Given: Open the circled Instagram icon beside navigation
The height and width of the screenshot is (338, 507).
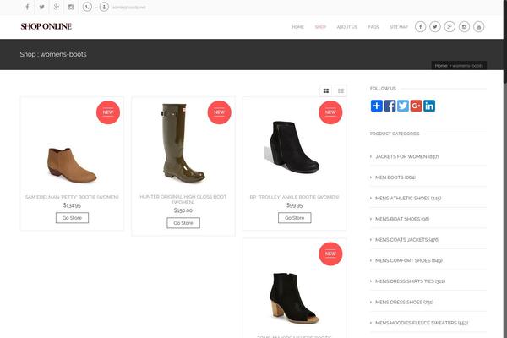Looking at the screenshot, I should coord(464,26).
